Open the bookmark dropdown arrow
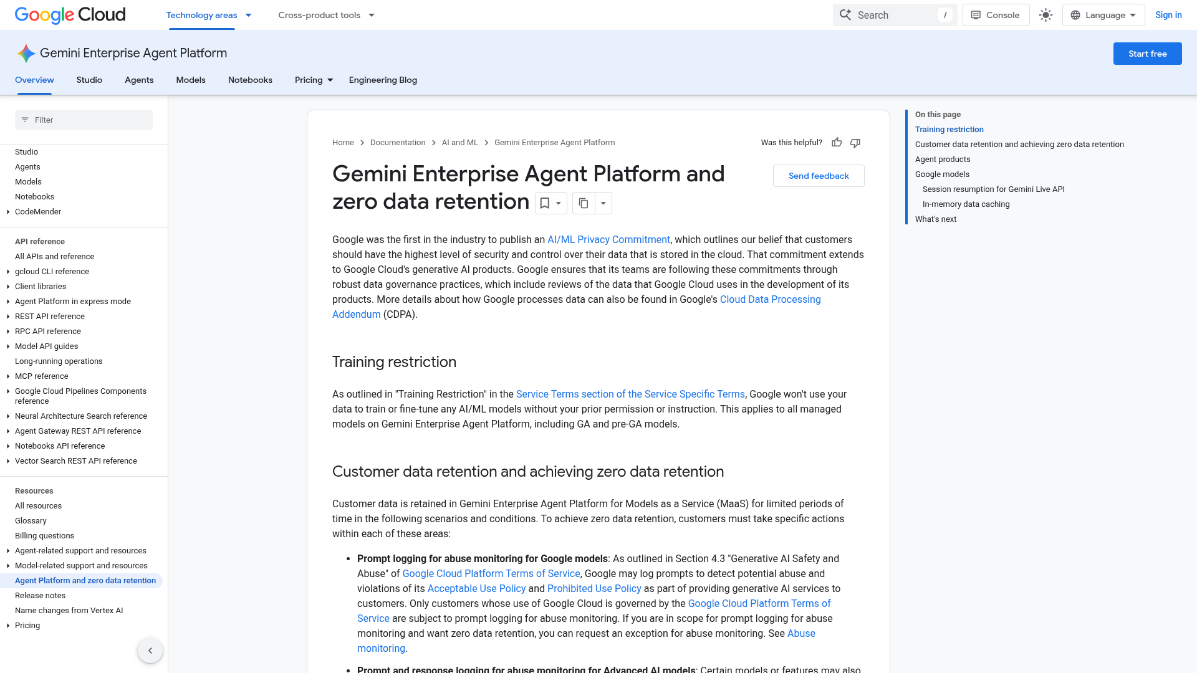Viewport: 1197px width, 673px height. coord(559,203)
